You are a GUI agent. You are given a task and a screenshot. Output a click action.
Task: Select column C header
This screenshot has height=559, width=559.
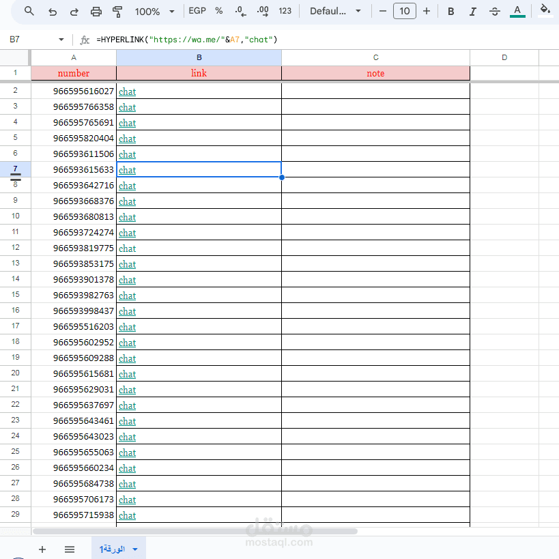tap(376, 57)
